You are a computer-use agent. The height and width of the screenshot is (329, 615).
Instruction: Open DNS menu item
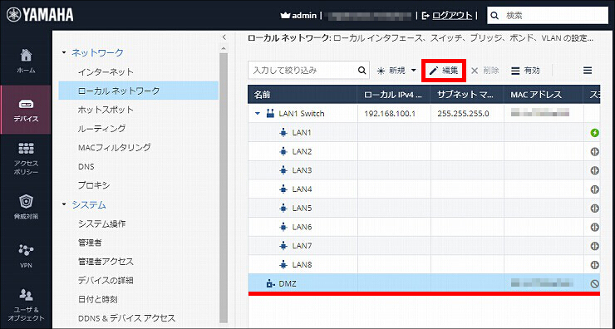tap(86, 166)
